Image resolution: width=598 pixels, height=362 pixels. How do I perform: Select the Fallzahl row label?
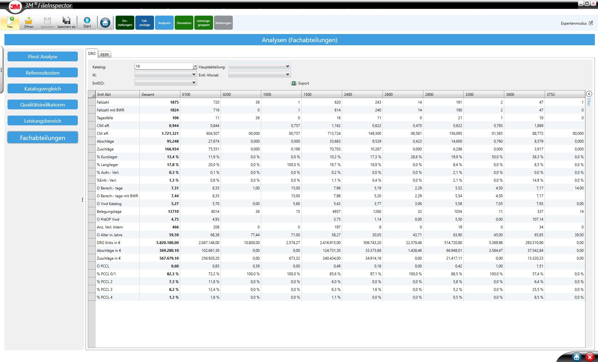103,102
